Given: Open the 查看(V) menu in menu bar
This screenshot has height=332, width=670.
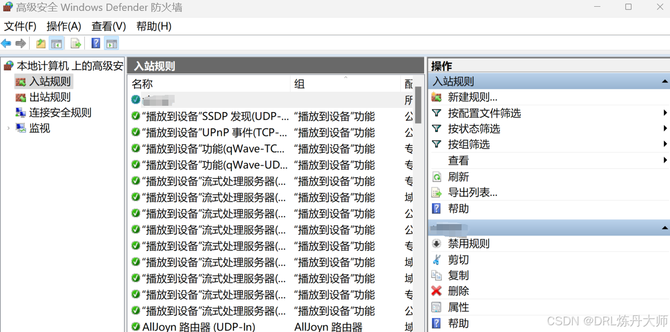Looking at the screenshot, I should 109,26.
